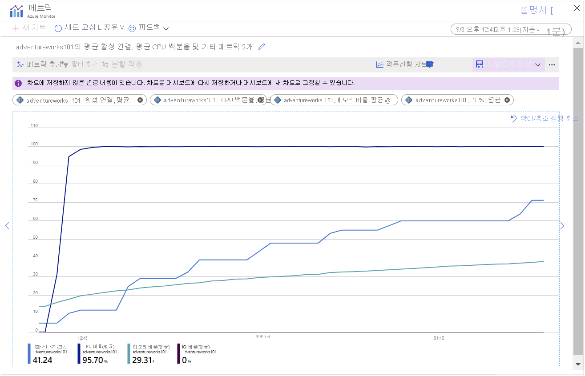This screenshot has width=585, height=376.
Task: Click the IO 비율 legend entry
Action: tap(197, 354)
